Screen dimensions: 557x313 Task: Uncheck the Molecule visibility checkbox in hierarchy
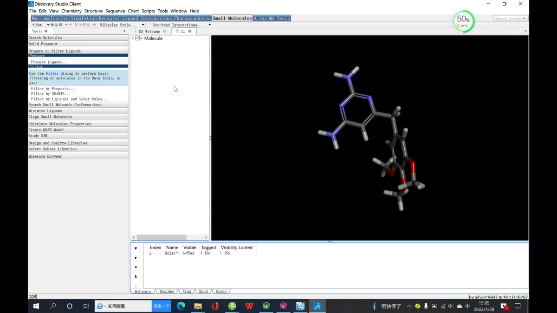[x=138, y=38]
